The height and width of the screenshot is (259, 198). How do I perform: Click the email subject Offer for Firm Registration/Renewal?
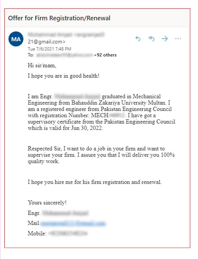click(x=59, y=18)
